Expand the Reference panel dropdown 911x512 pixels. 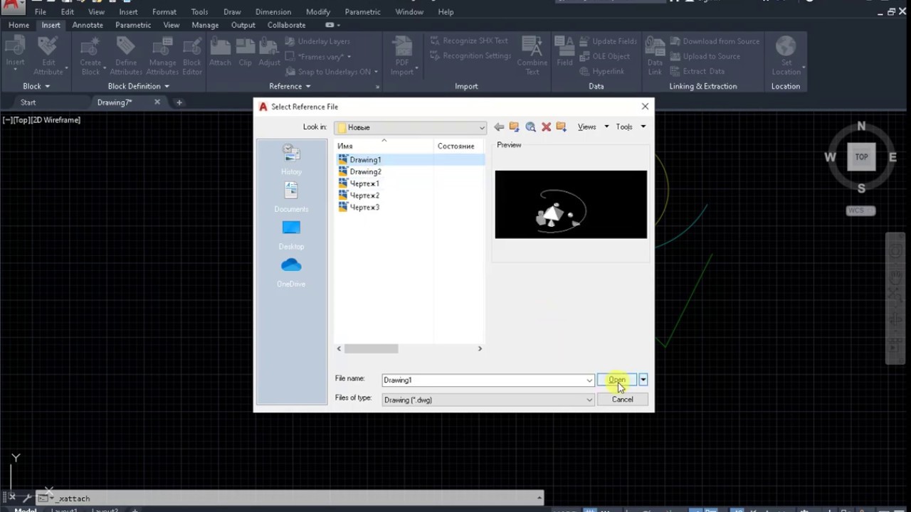pos(290,86)
